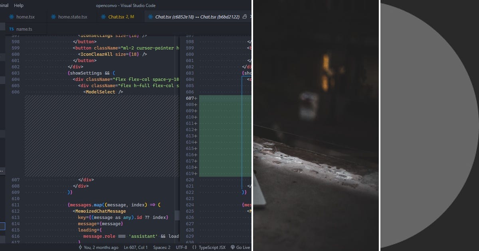The image size is (479, 251).
Task: Click the lock icon on the diff editor tab
Action: point(245,17)
